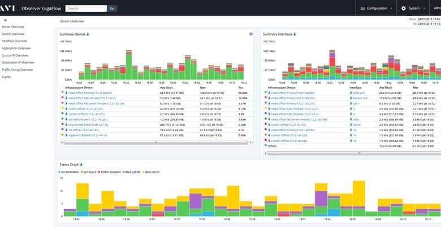Click Summary Devices table horizontal scrollbar thumb

156,143
